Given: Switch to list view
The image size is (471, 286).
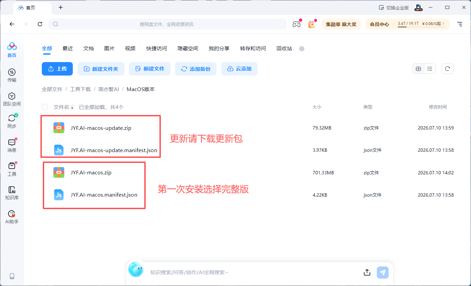Looking at the screenshot, I should (430, 69).
